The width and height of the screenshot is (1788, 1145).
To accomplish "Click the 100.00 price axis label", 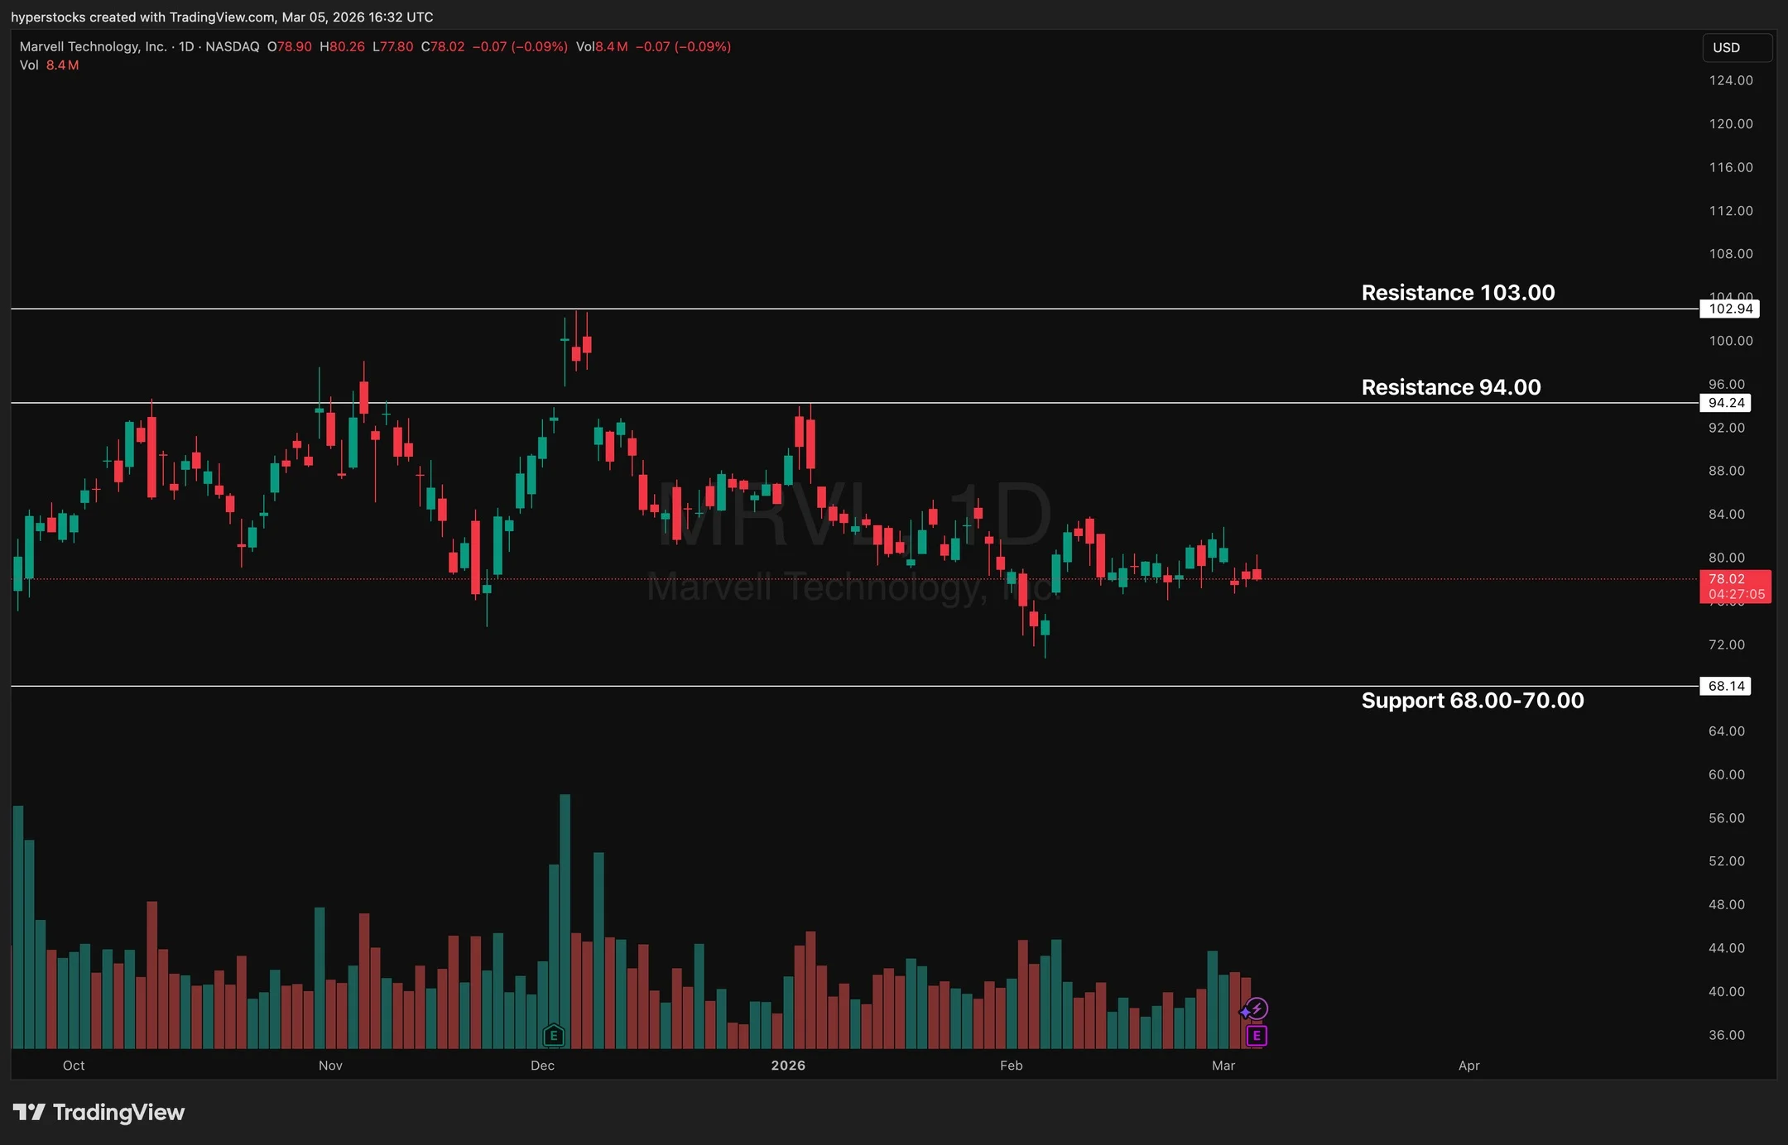I will 1731,341.
